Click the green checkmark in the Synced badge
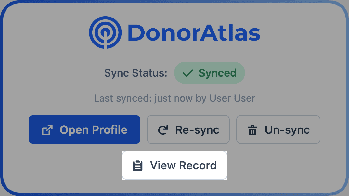 click(187, 73)
